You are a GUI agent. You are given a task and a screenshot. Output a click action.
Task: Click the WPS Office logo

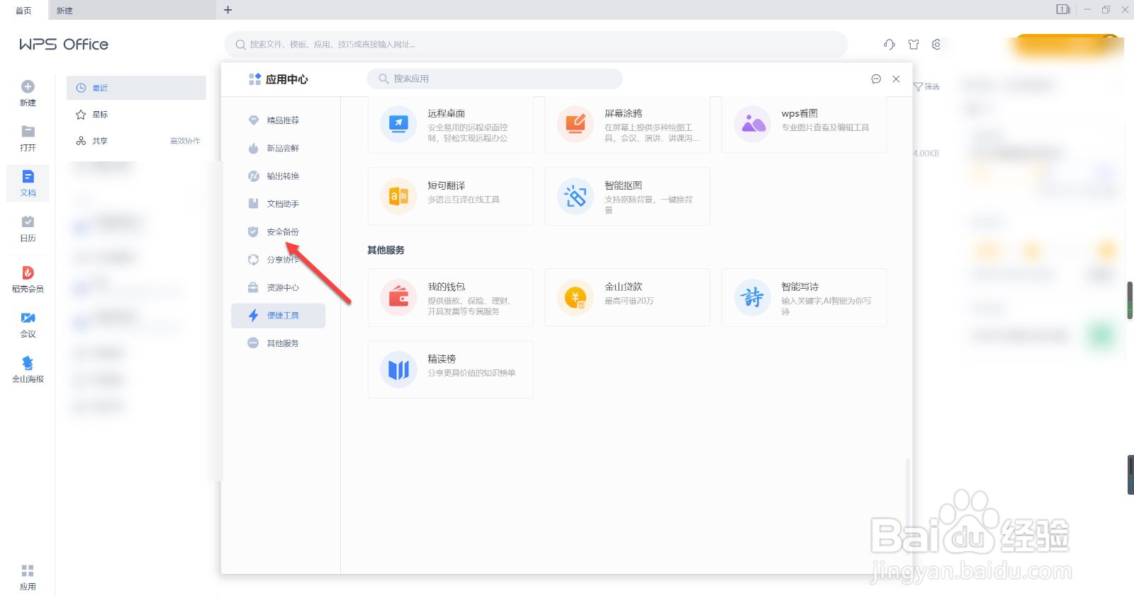pos(64,44)
